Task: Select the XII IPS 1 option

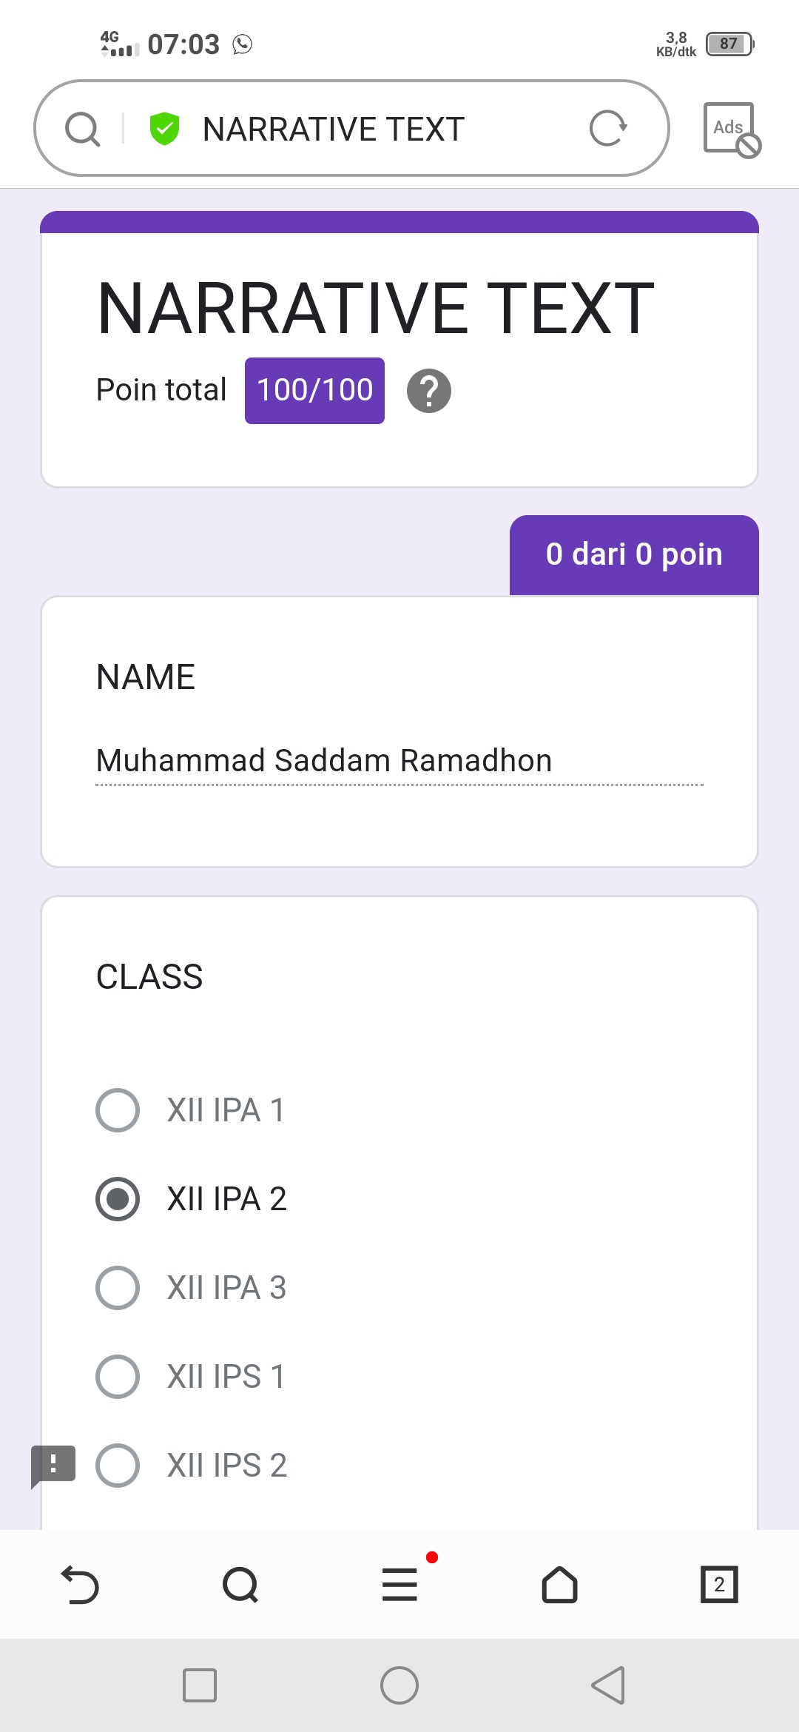Action: tap(118, 1377)
